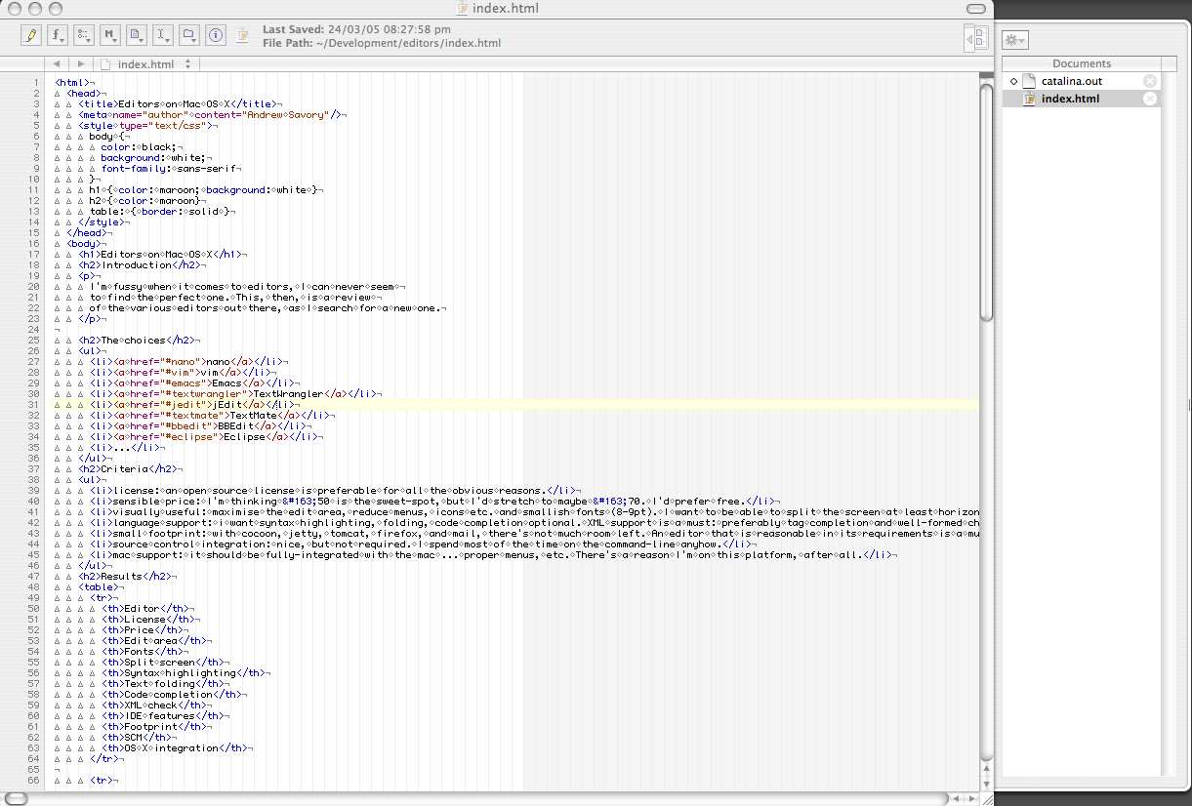Click the meta author "Andrew Savory" line

214,115
